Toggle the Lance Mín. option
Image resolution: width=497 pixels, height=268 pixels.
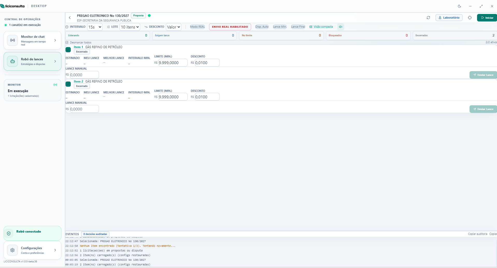click(x=280, y=27)
